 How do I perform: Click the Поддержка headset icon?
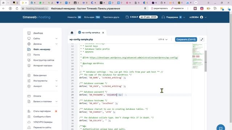click(163, 17)
